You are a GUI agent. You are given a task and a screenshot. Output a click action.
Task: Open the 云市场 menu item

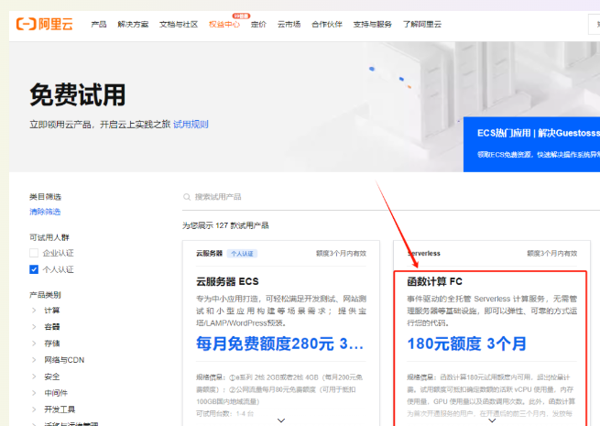tap(289, 25)
